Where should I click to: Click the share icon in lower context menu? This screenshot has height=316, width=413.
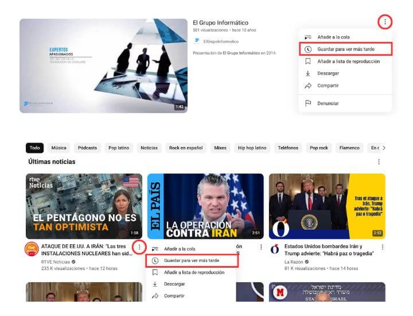[155, 296]
